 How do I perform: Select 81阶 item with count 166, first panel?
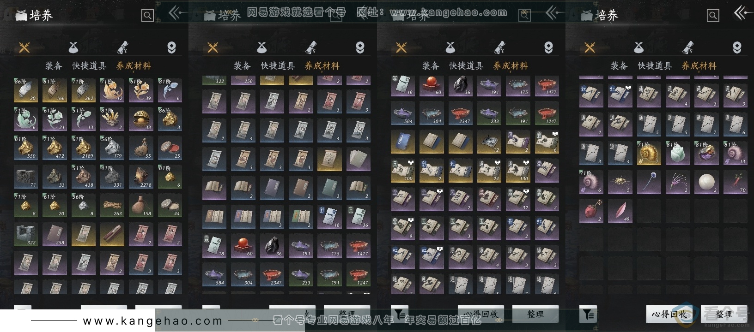pos(55,90)
